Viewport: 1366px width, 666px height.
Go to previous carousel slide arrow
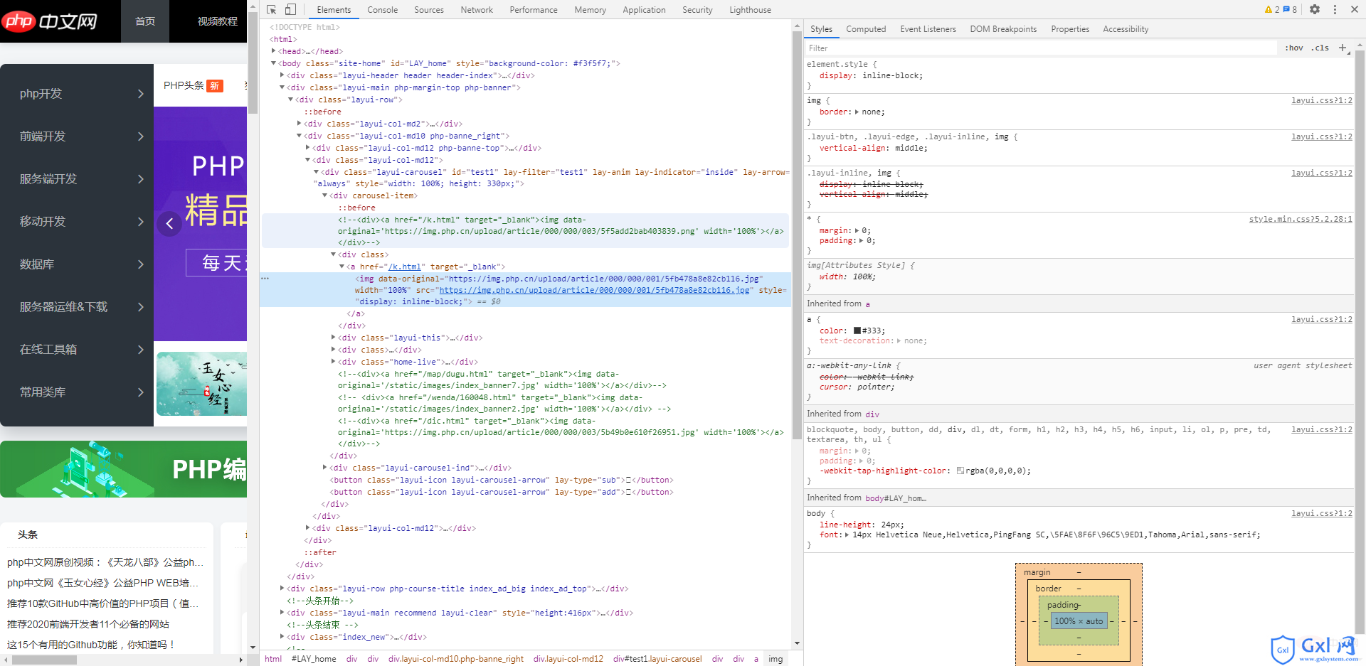pos(169,223)
